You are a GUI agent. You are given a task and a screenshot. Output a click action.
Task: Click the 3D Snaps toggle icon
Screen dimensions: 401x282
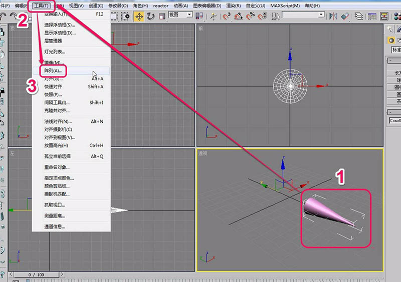[x=227, y=16]
